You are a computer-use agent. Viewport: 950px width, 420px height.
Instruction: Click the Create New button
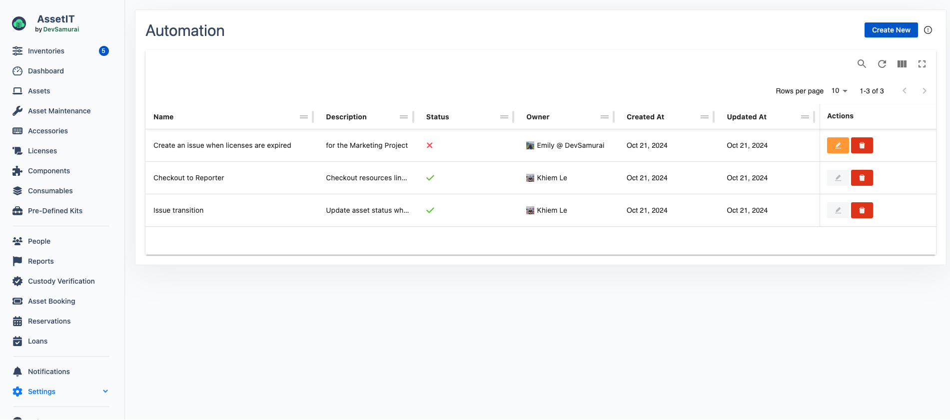[x=891, y=30]
